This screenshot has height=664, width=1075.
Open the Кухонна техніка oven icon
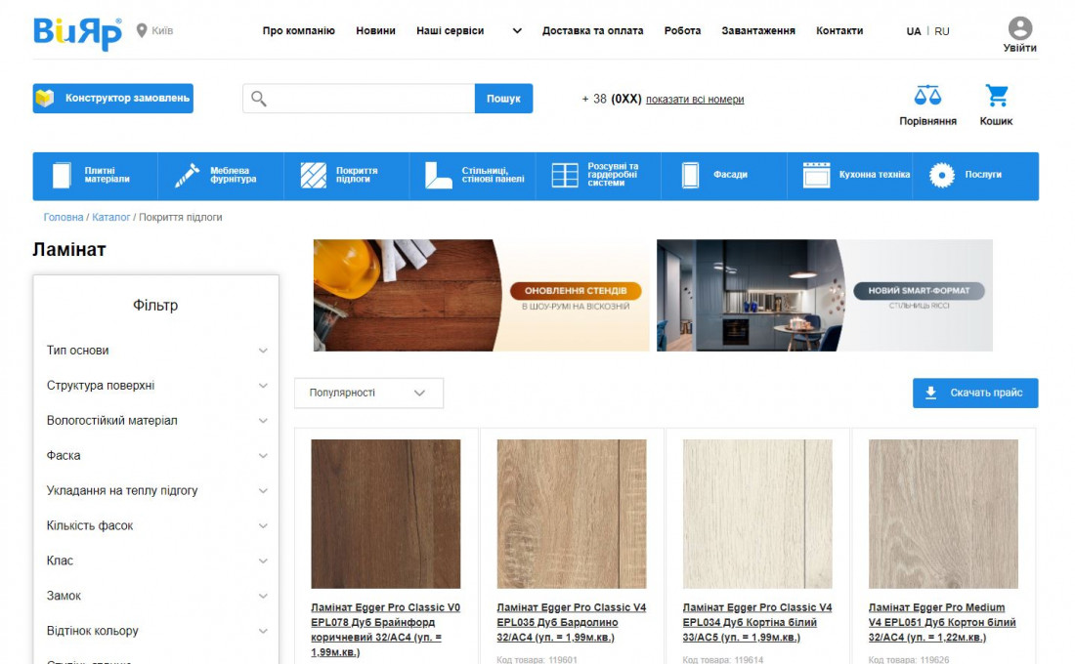[x=817, y=176]
